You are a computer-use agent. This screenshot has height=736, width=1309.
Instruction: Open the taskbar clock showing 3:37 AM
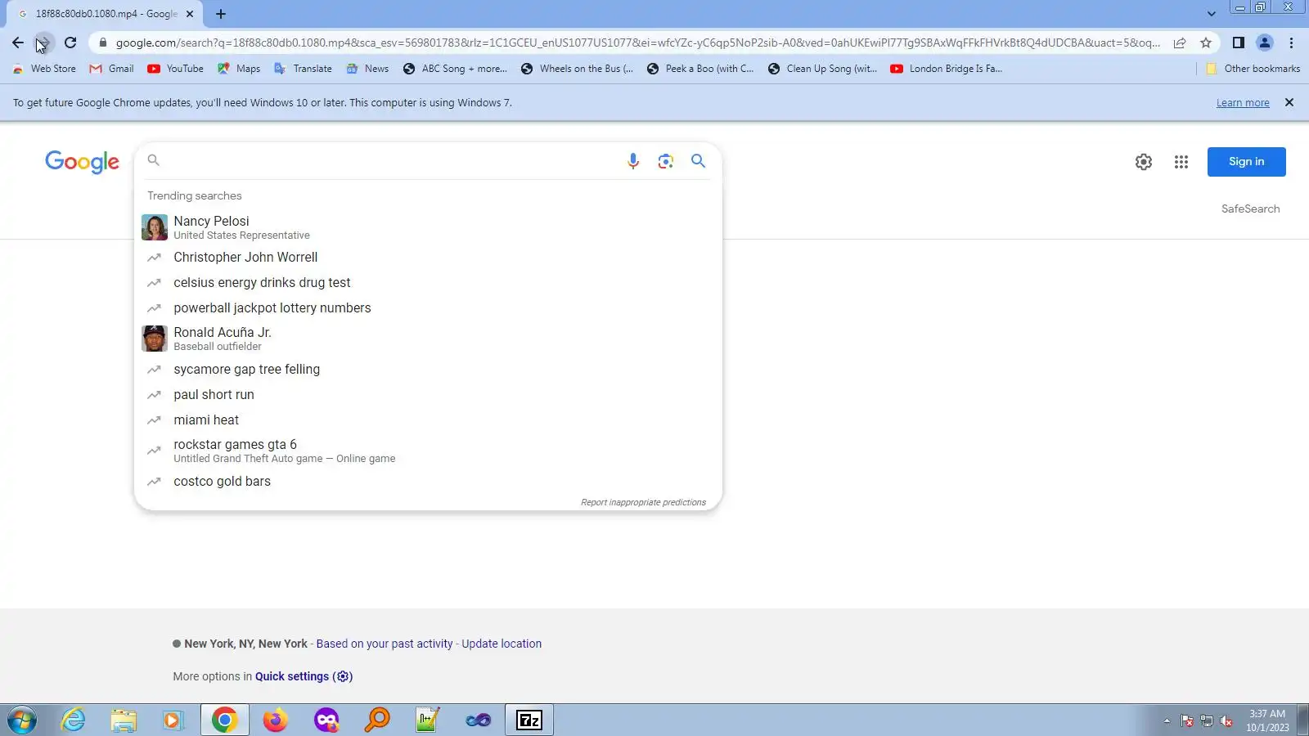[x=1267, y=720]
